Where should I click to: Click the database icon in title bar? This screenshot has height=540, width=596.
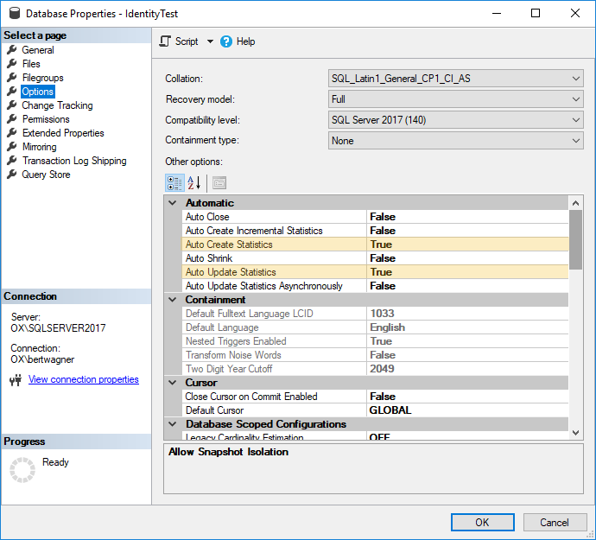pos(15,13)
